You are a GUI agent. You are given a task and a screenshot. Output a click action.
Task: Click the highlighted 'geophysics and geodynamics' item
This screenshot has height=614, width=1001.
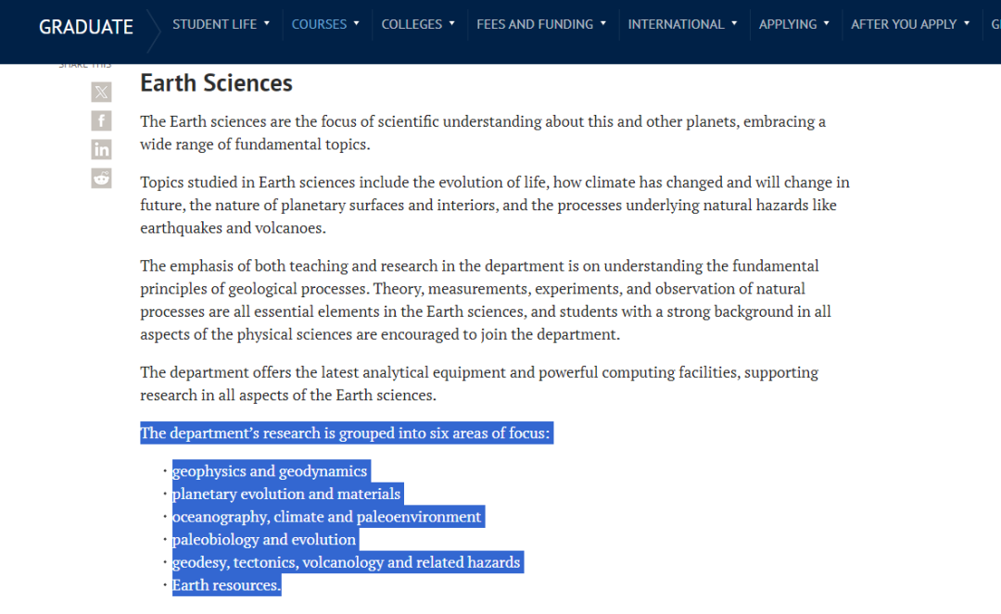270,471
